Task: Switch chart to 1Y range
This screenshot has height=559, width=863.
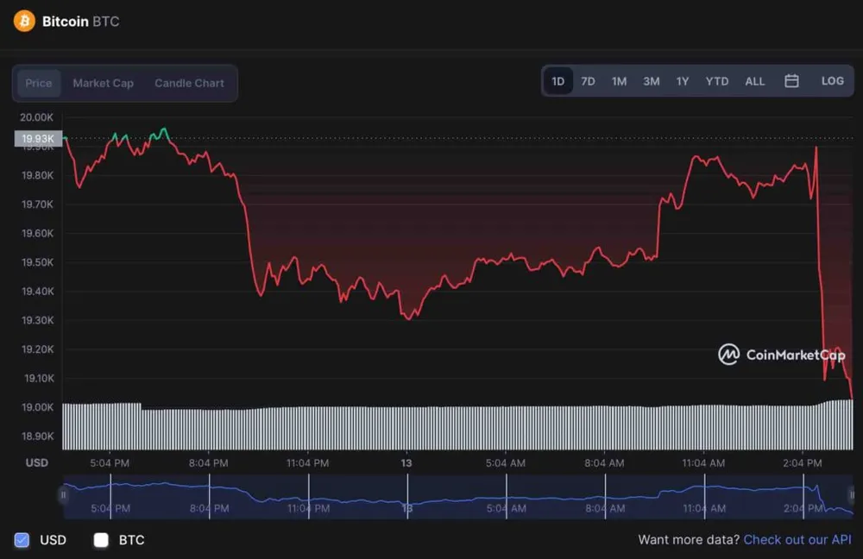Action: [x=683, y=81]
